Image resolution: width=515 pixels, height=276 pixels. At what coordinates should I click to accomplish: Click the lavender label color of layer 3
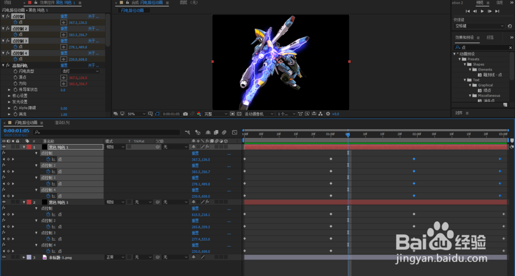point(29,257)
